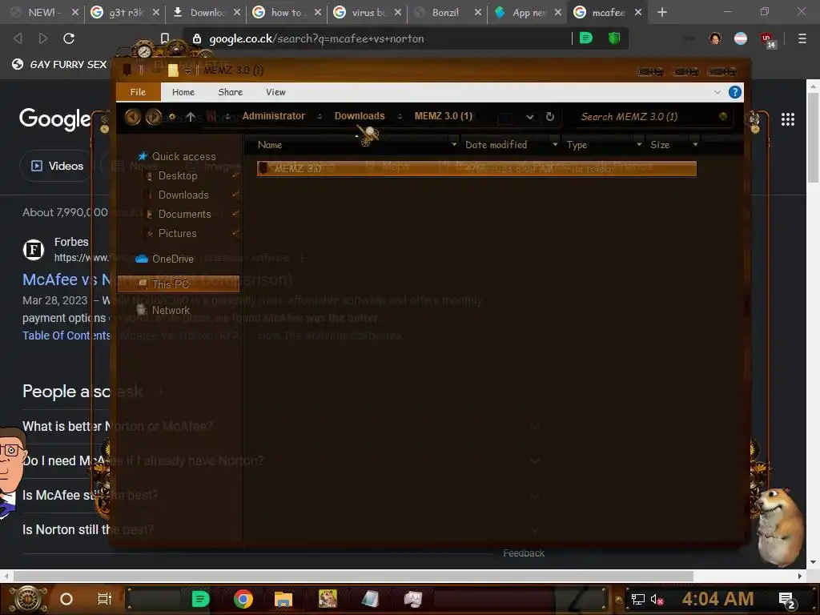Select Pictures in navigation pane
The height and width of the screenshot is (615, 820).
pos(177,233)
